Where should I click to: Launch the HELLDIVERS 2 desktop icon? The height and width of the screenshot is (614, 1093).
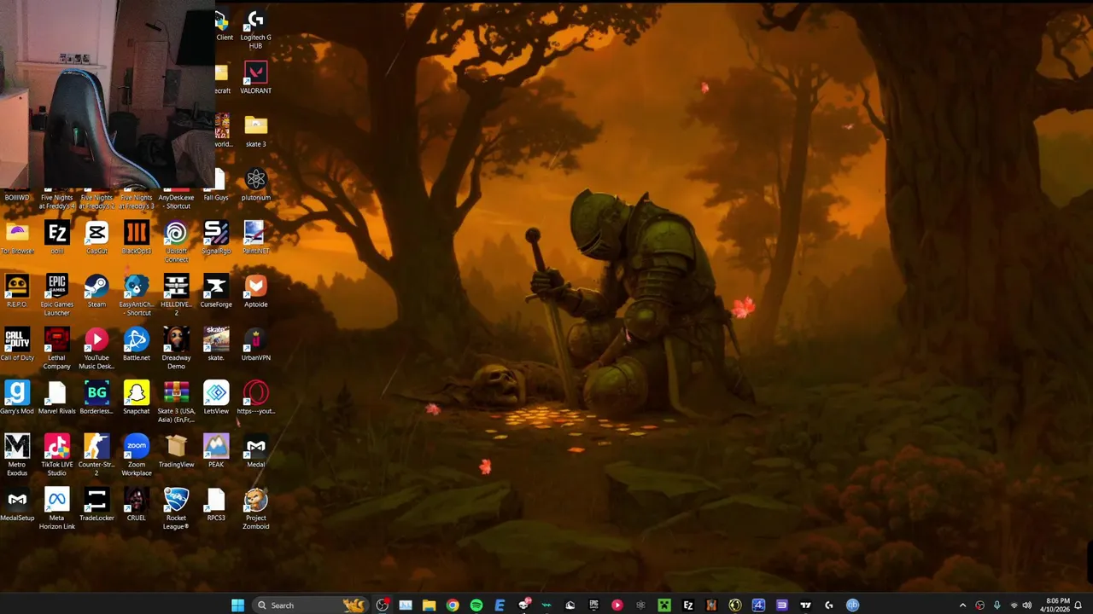click(x=176, y=295)
